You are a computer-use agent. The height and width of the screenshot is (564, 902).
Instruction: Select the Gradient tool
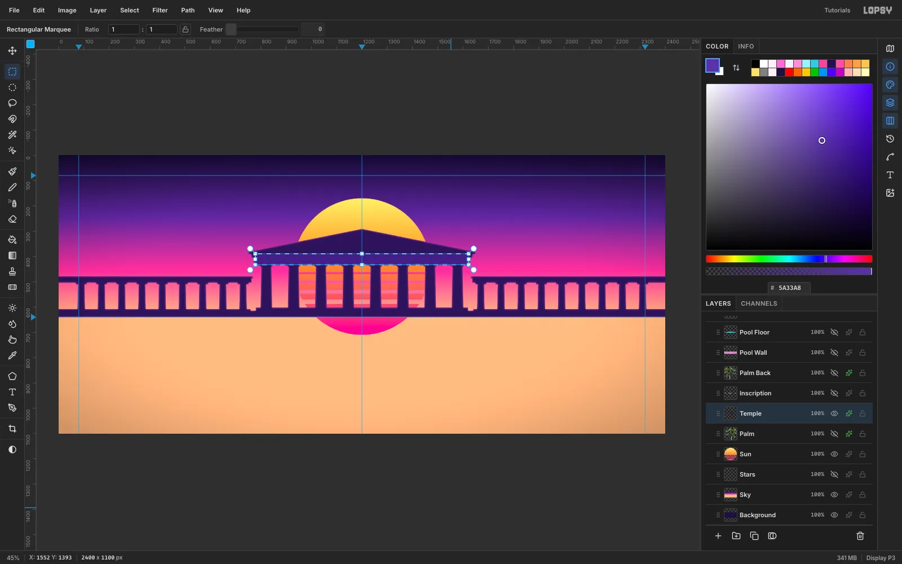(12, 255)
